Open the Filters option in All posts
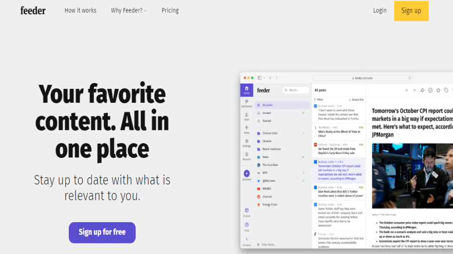 pos(319,99)
